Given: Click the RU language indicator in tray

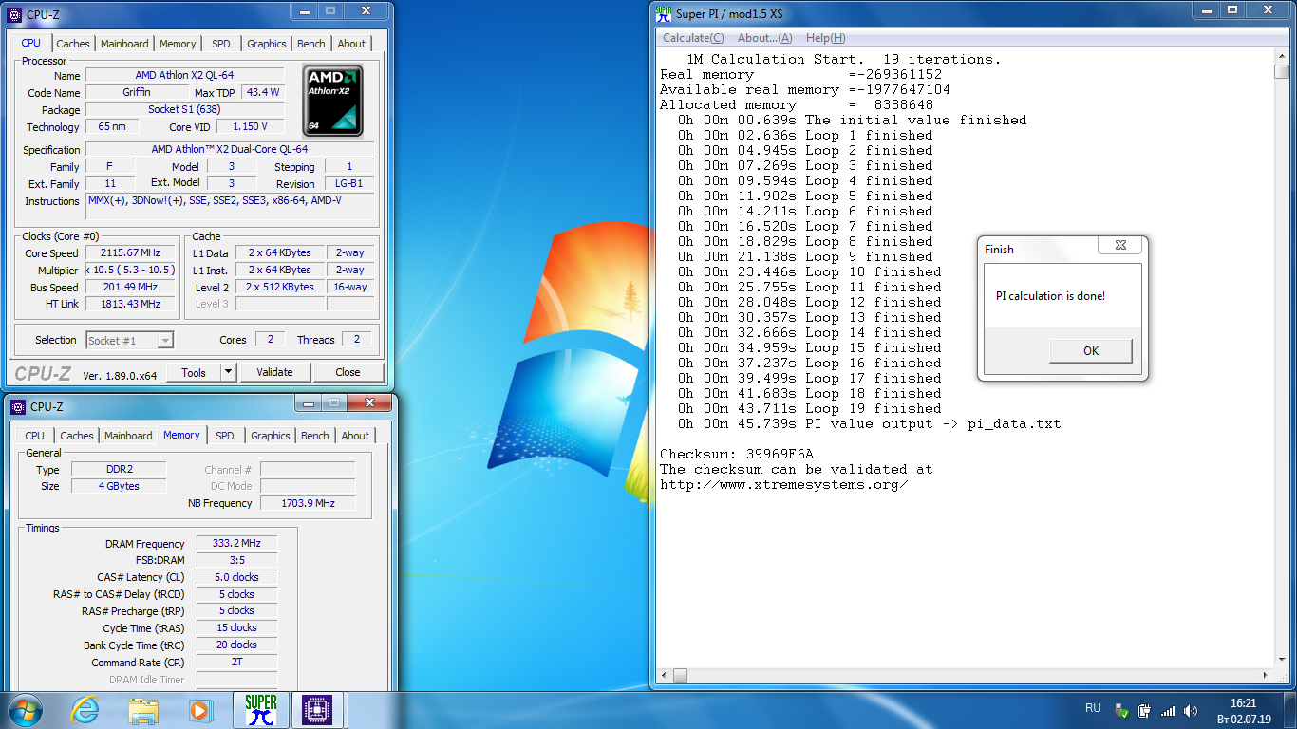Looking at the screenshot, I should (1093, 708).
